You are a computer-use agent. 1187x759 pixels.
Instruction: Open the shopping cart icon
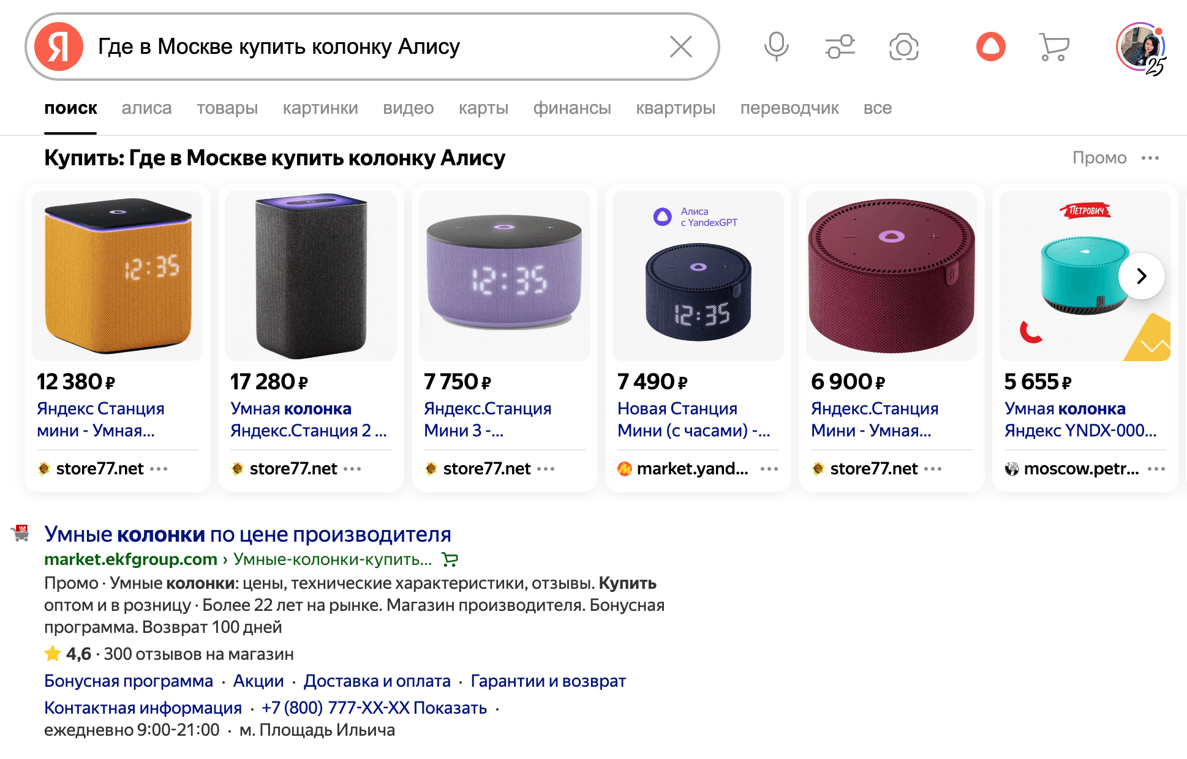(x=1053, y=47)
